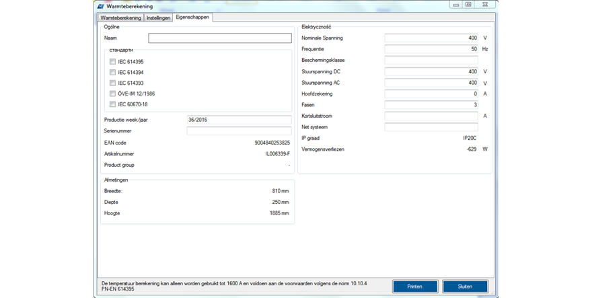592x298 pixels.
Task: Click the Stuurspanning AC field
Action: click(x=431, y=82)
